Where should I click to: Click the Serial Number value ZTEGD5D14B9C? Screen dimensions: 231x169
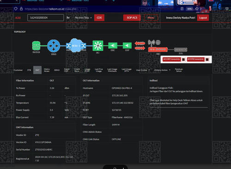[x=44, y=150]
